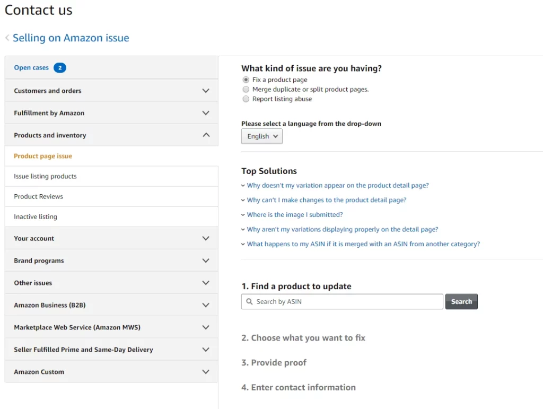Click chevron next to Amazon Business (B2B)

point(206,305)
